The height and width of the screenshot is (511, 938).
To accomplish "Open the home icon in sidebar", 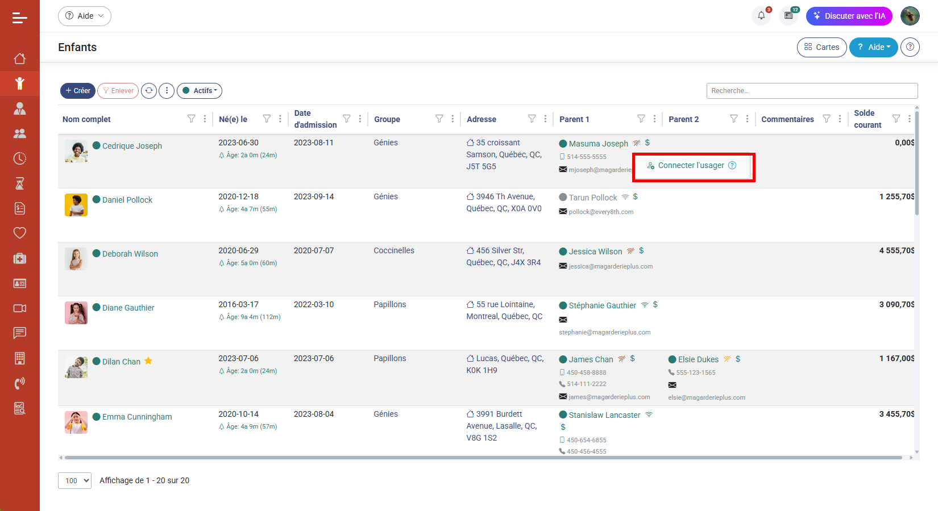I will tap(20, 58).
